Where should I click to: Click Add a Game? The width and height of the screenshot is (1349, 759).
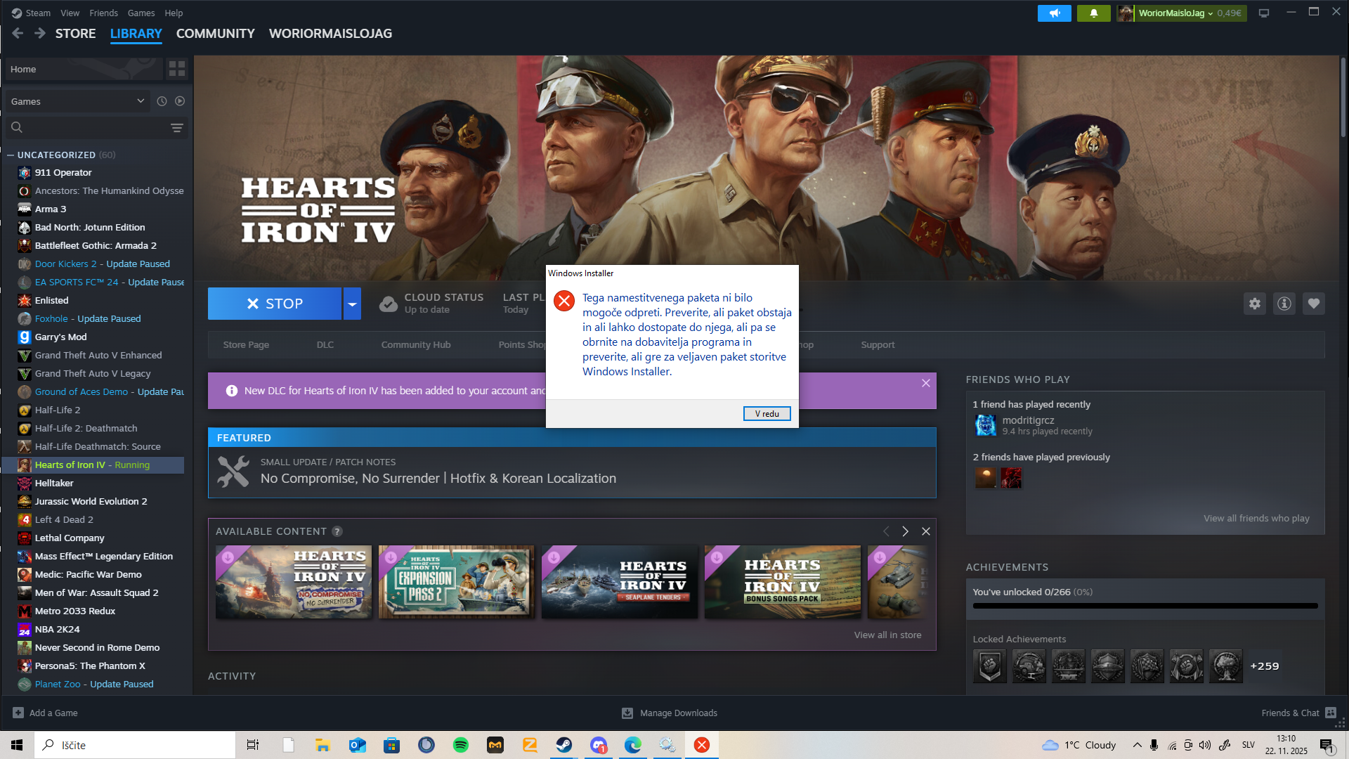click(46, 713)
